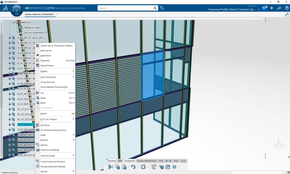Expand the K_HC_VT3 A.1 tree node

pyautogui.click(x=10, y=155)
